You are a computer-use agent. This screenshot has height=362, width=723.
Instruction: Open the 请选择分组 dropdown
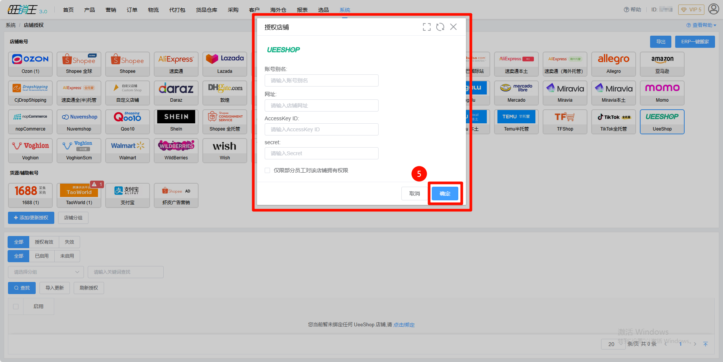point(46,272)
